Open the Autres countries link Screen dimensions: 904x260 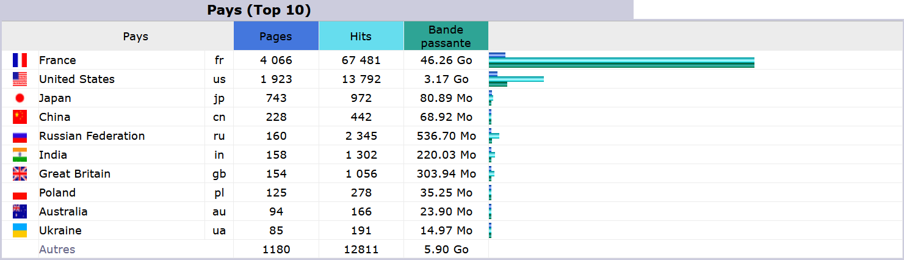click(57, 249)
